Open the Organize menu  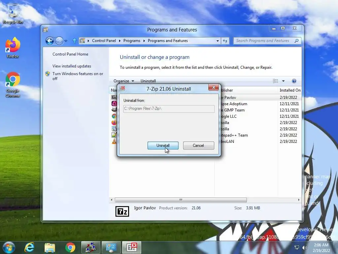124,81
